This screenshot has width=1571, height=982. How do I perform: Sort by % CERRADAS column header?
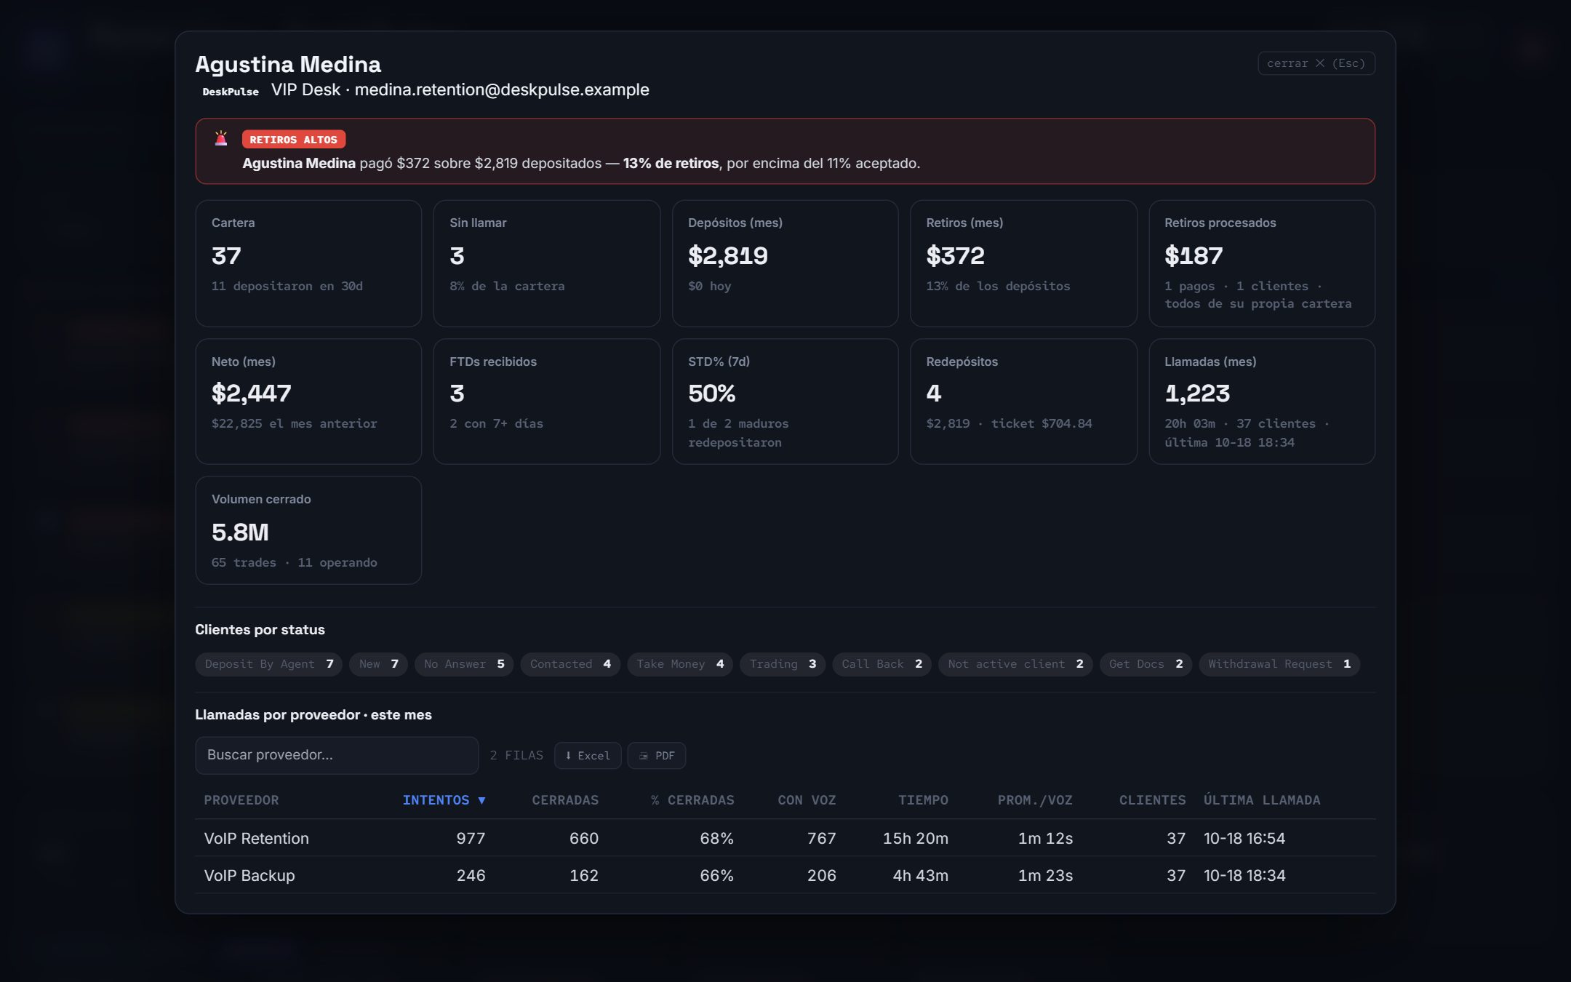692,800
